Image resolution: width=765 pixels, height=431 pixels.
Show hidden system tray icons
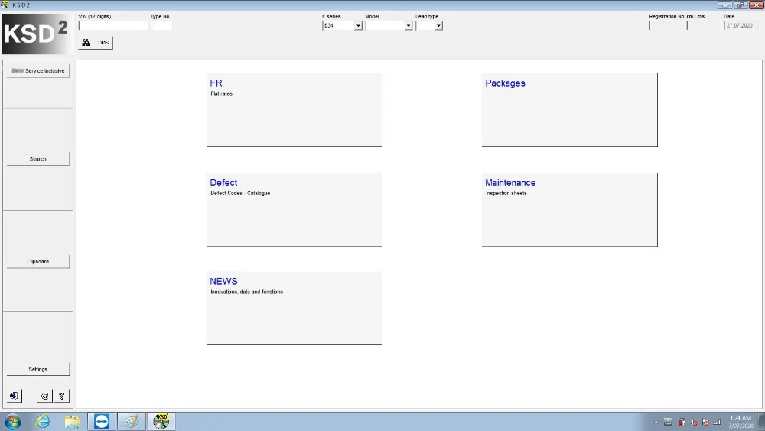656,423
